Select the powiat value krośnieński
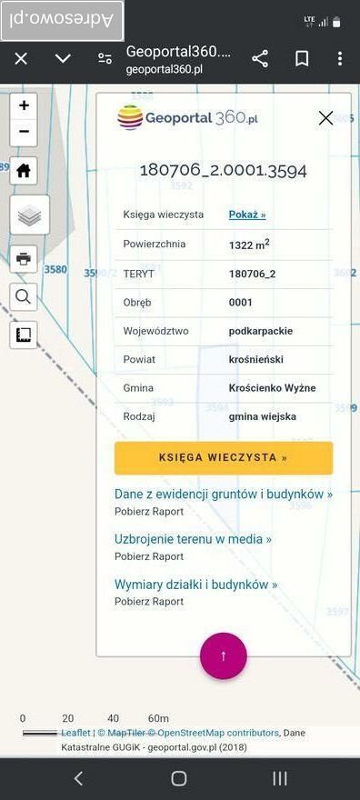The image size is (360, 800). pos(256,360)
